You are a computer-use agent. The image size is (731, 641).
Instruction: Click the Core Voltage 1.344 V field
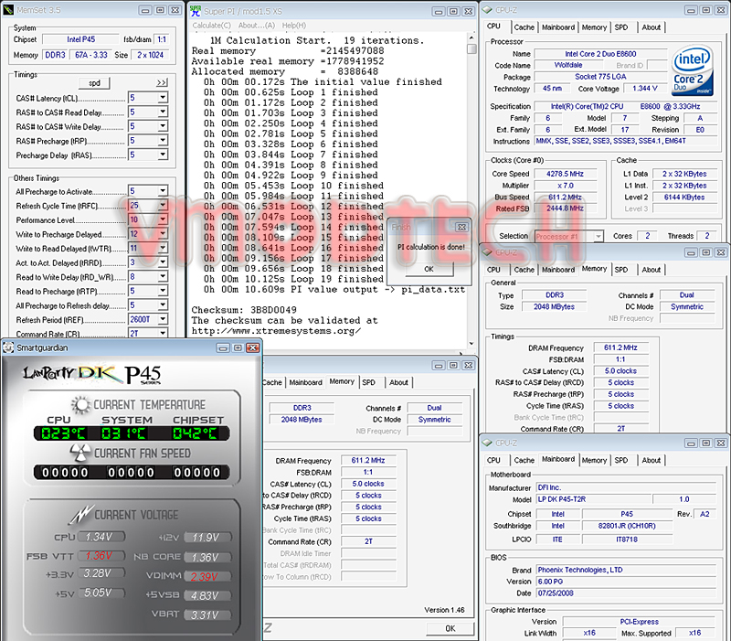(645, 89)
